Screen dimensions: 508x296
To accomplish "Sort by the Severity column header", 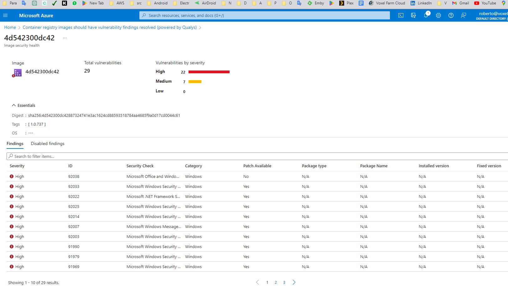I will coord(17,166).
